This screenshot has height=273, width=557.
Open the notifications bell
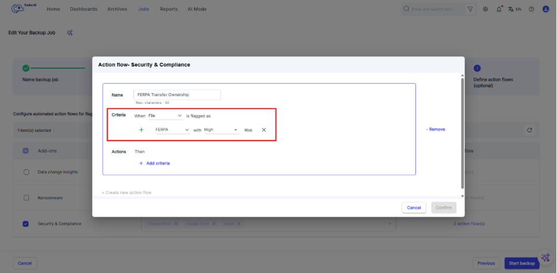pyautogui.click(x=499, y=9)
